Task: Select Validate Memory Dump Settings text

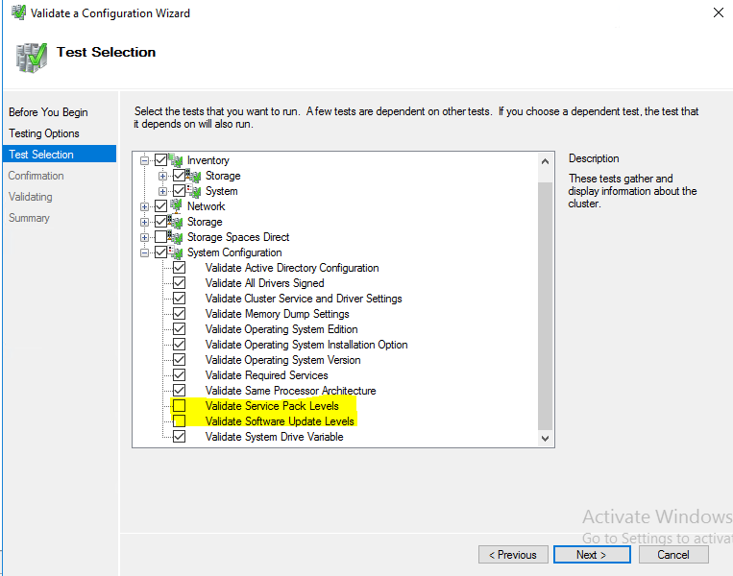Action: click(278, 314)
